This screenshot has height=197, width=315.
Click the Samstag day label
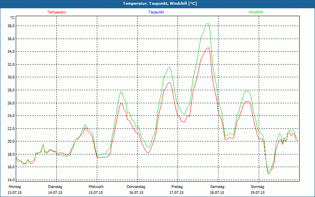tap(217, 187)
